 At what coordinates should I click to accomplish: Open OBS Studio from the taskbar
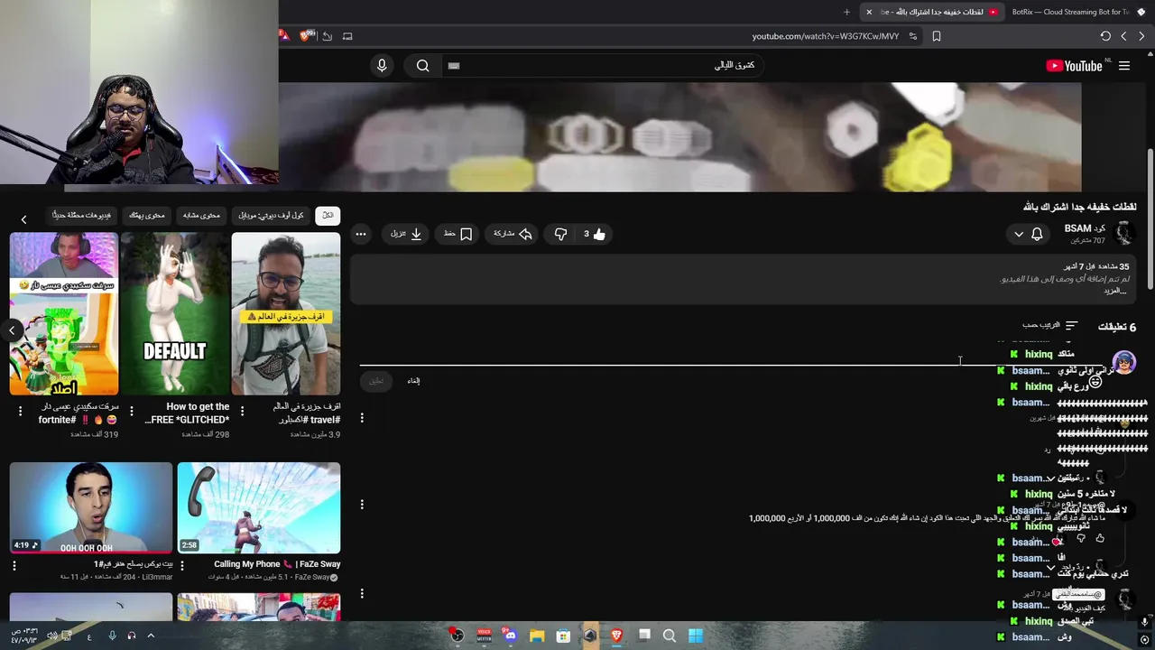(x=457, y=636)
